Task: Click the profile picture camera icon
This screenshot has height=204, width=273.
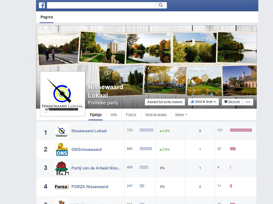Action: point(46,110)
